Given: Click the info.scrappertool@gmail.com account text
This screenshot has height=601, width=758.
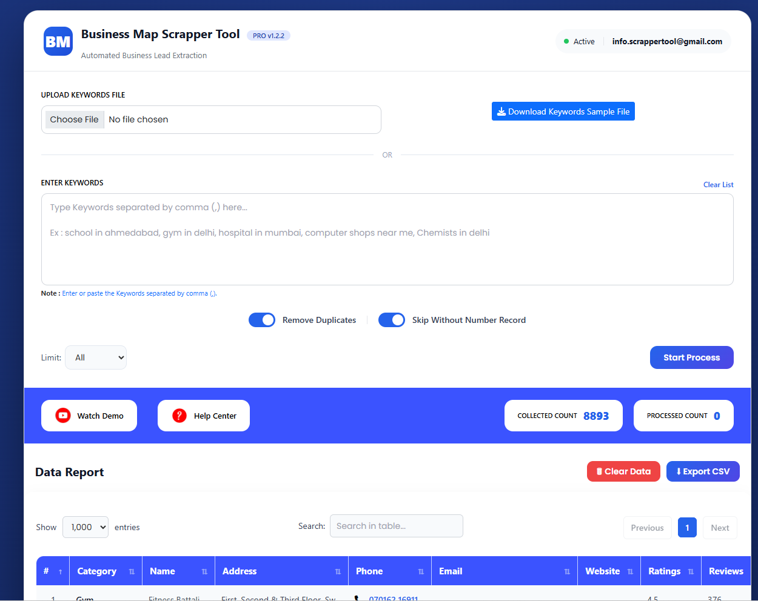Looking at the screenshot, I should click(x=667, y=41).
